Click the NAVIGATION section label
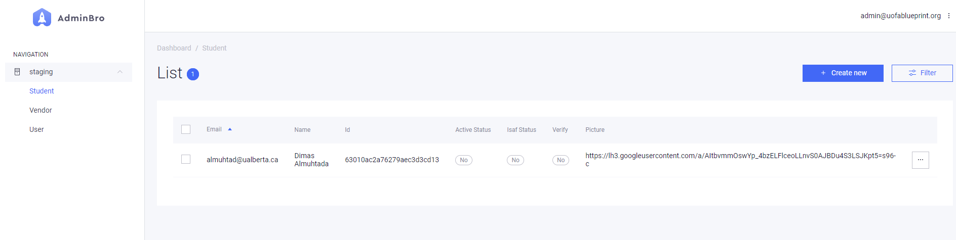Image resolution: width=956 pixels, height=240 pixels. [31, 55]
